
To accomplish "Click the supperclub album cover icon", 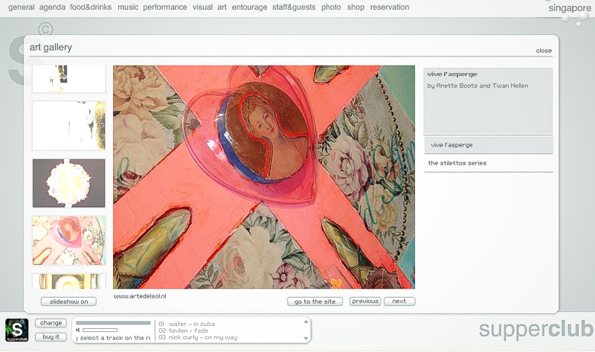I will click(16, 330).
